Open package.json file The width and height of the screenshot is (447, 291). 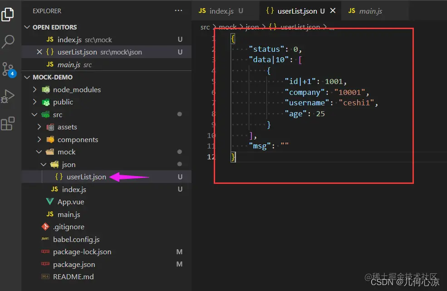[106, 264]
